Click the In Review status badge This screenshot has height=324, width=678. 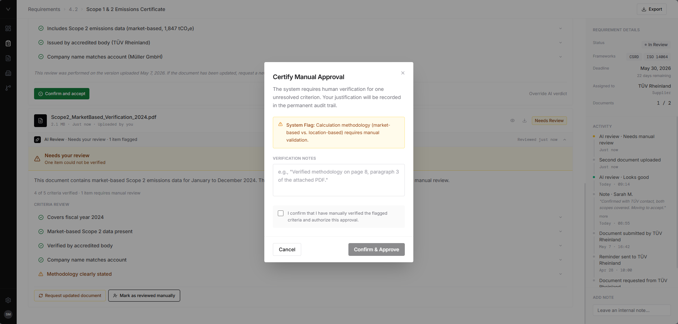pos(656,45)
